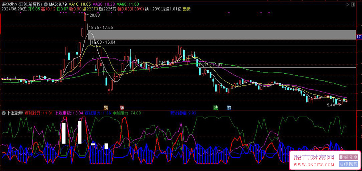Click the 20.83 peak price marker
This screenshot has height=171, width=362.
94,15
